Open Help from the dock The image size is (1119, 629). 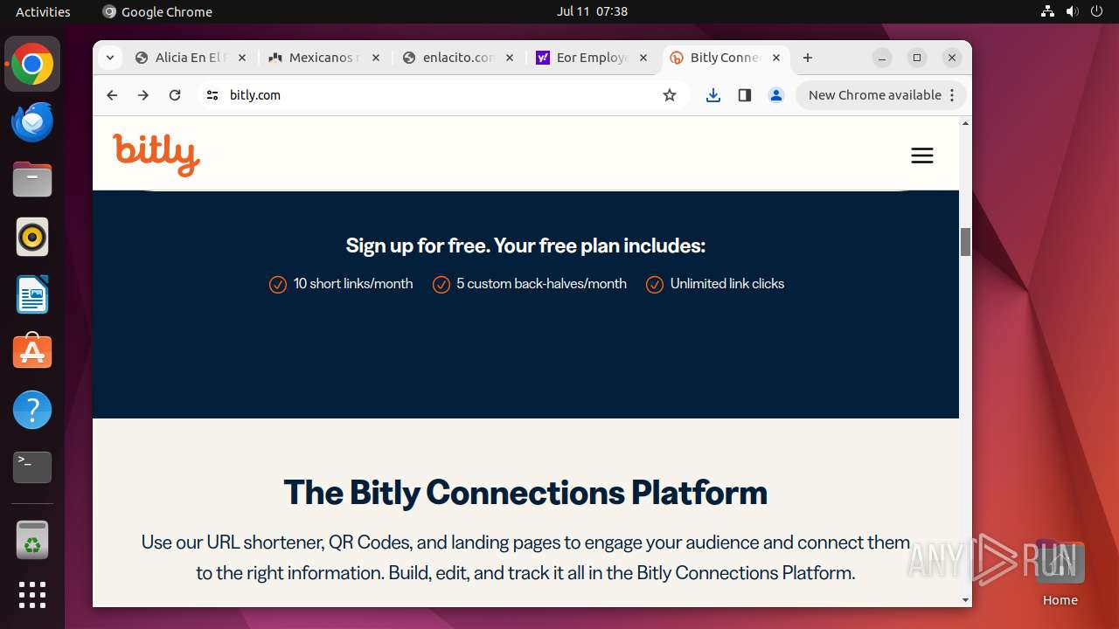[32, 410]
